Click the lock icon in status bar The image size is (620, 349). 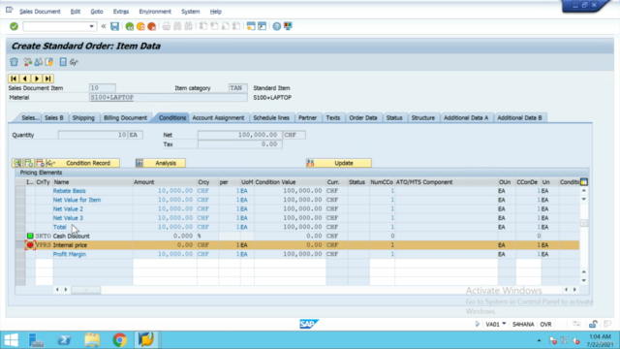pos(593,324)
